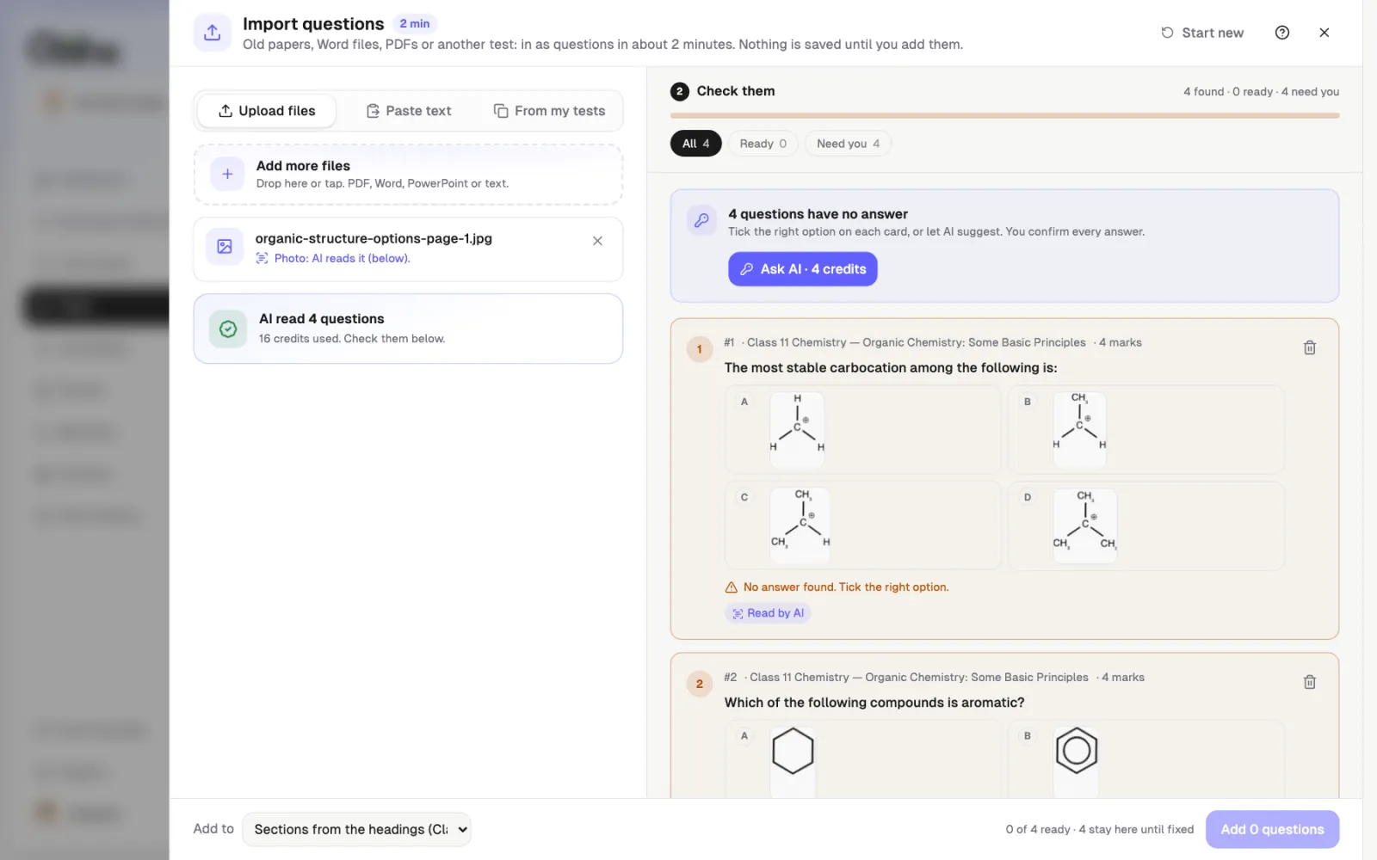The height and width of the screenshot is (860, 1377).
Task: Click the question 2 number badge
Action: 700,684
